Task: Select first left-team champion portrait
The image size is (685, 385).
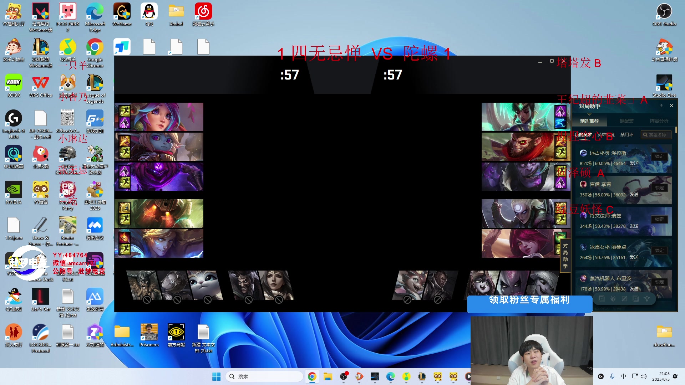Action: [x=159, y=117]
